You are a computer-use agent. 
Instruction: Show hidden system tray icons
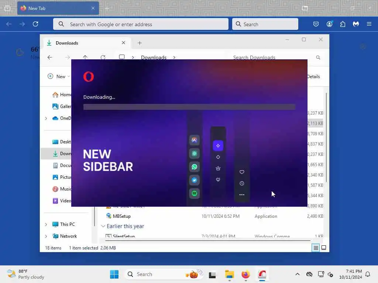tap(298, 274)
